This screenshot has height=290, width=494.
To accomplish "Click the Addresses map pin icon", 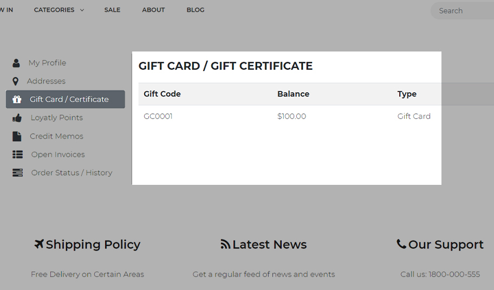I will tap(16, 81).
